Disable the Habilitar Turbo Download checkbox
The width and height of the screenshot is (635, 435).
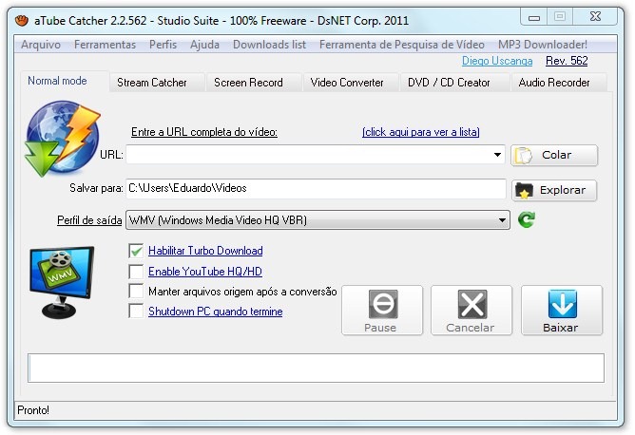click(x=135, y=251)
